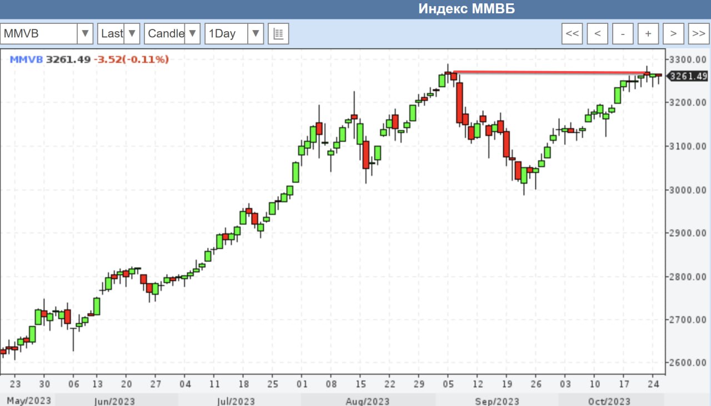This screenshot has width=711, height=406.
Task: Jump to chart start with << button
Action: tap(572, 33)
